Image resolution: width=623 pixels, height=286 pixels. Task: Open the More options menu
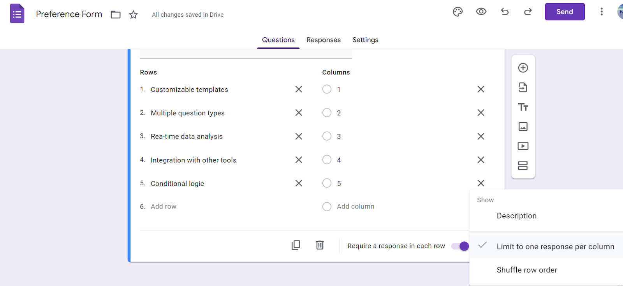tap(602, 12)
